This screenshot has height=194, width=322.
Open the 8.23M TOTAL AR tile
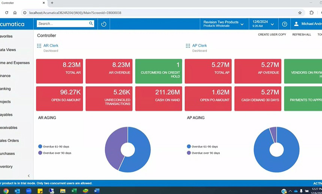tap(60, 71)
